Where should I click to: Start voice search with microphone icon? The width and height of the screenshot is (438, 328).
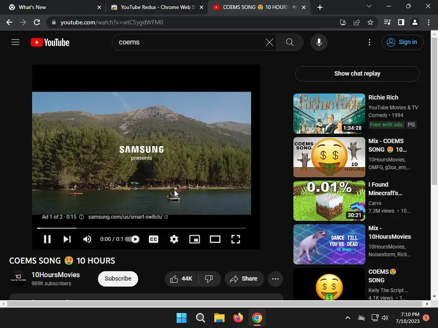(x=319, y=42)
